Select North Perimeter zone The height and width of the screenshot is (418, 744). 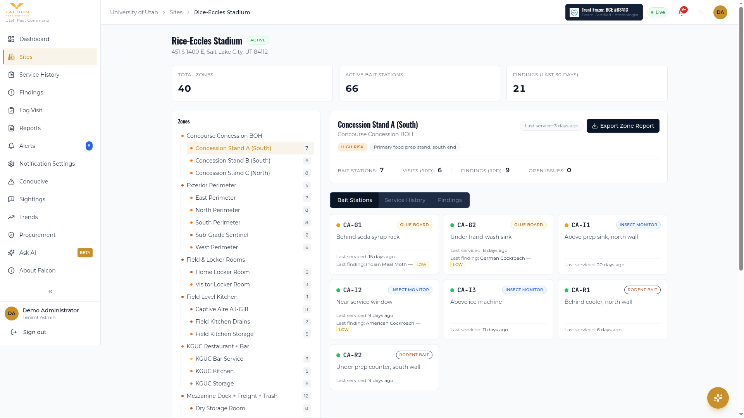pos(250,210)
